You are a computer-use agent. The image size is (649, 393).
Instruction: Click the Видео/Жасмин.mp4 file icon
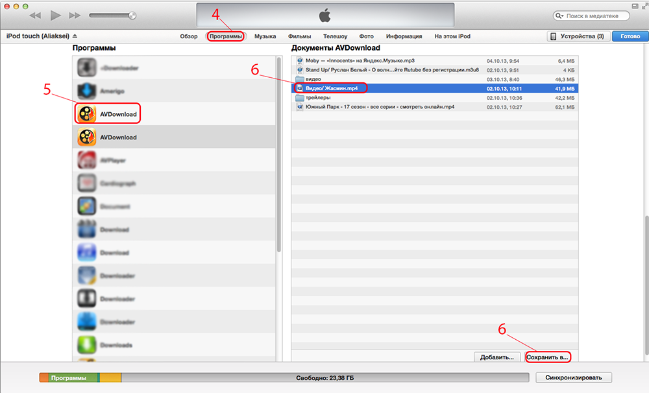300,89
